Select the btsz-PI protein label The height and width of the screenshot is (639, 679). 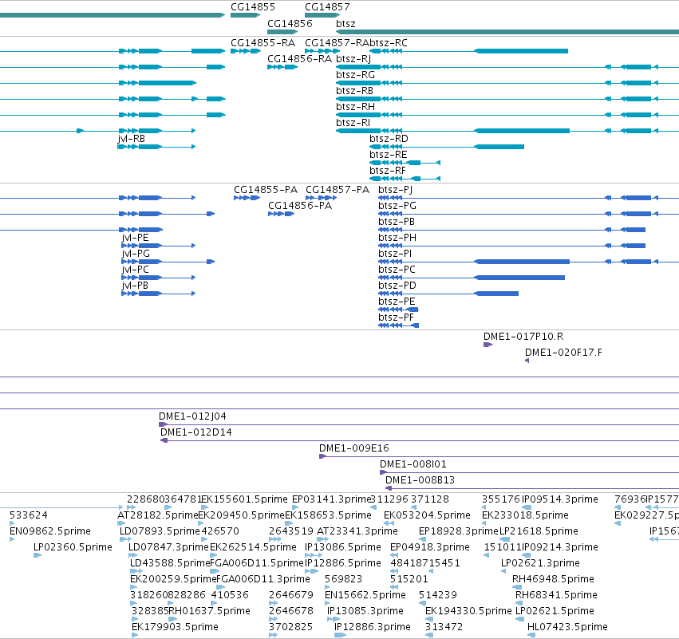point(395,254)
